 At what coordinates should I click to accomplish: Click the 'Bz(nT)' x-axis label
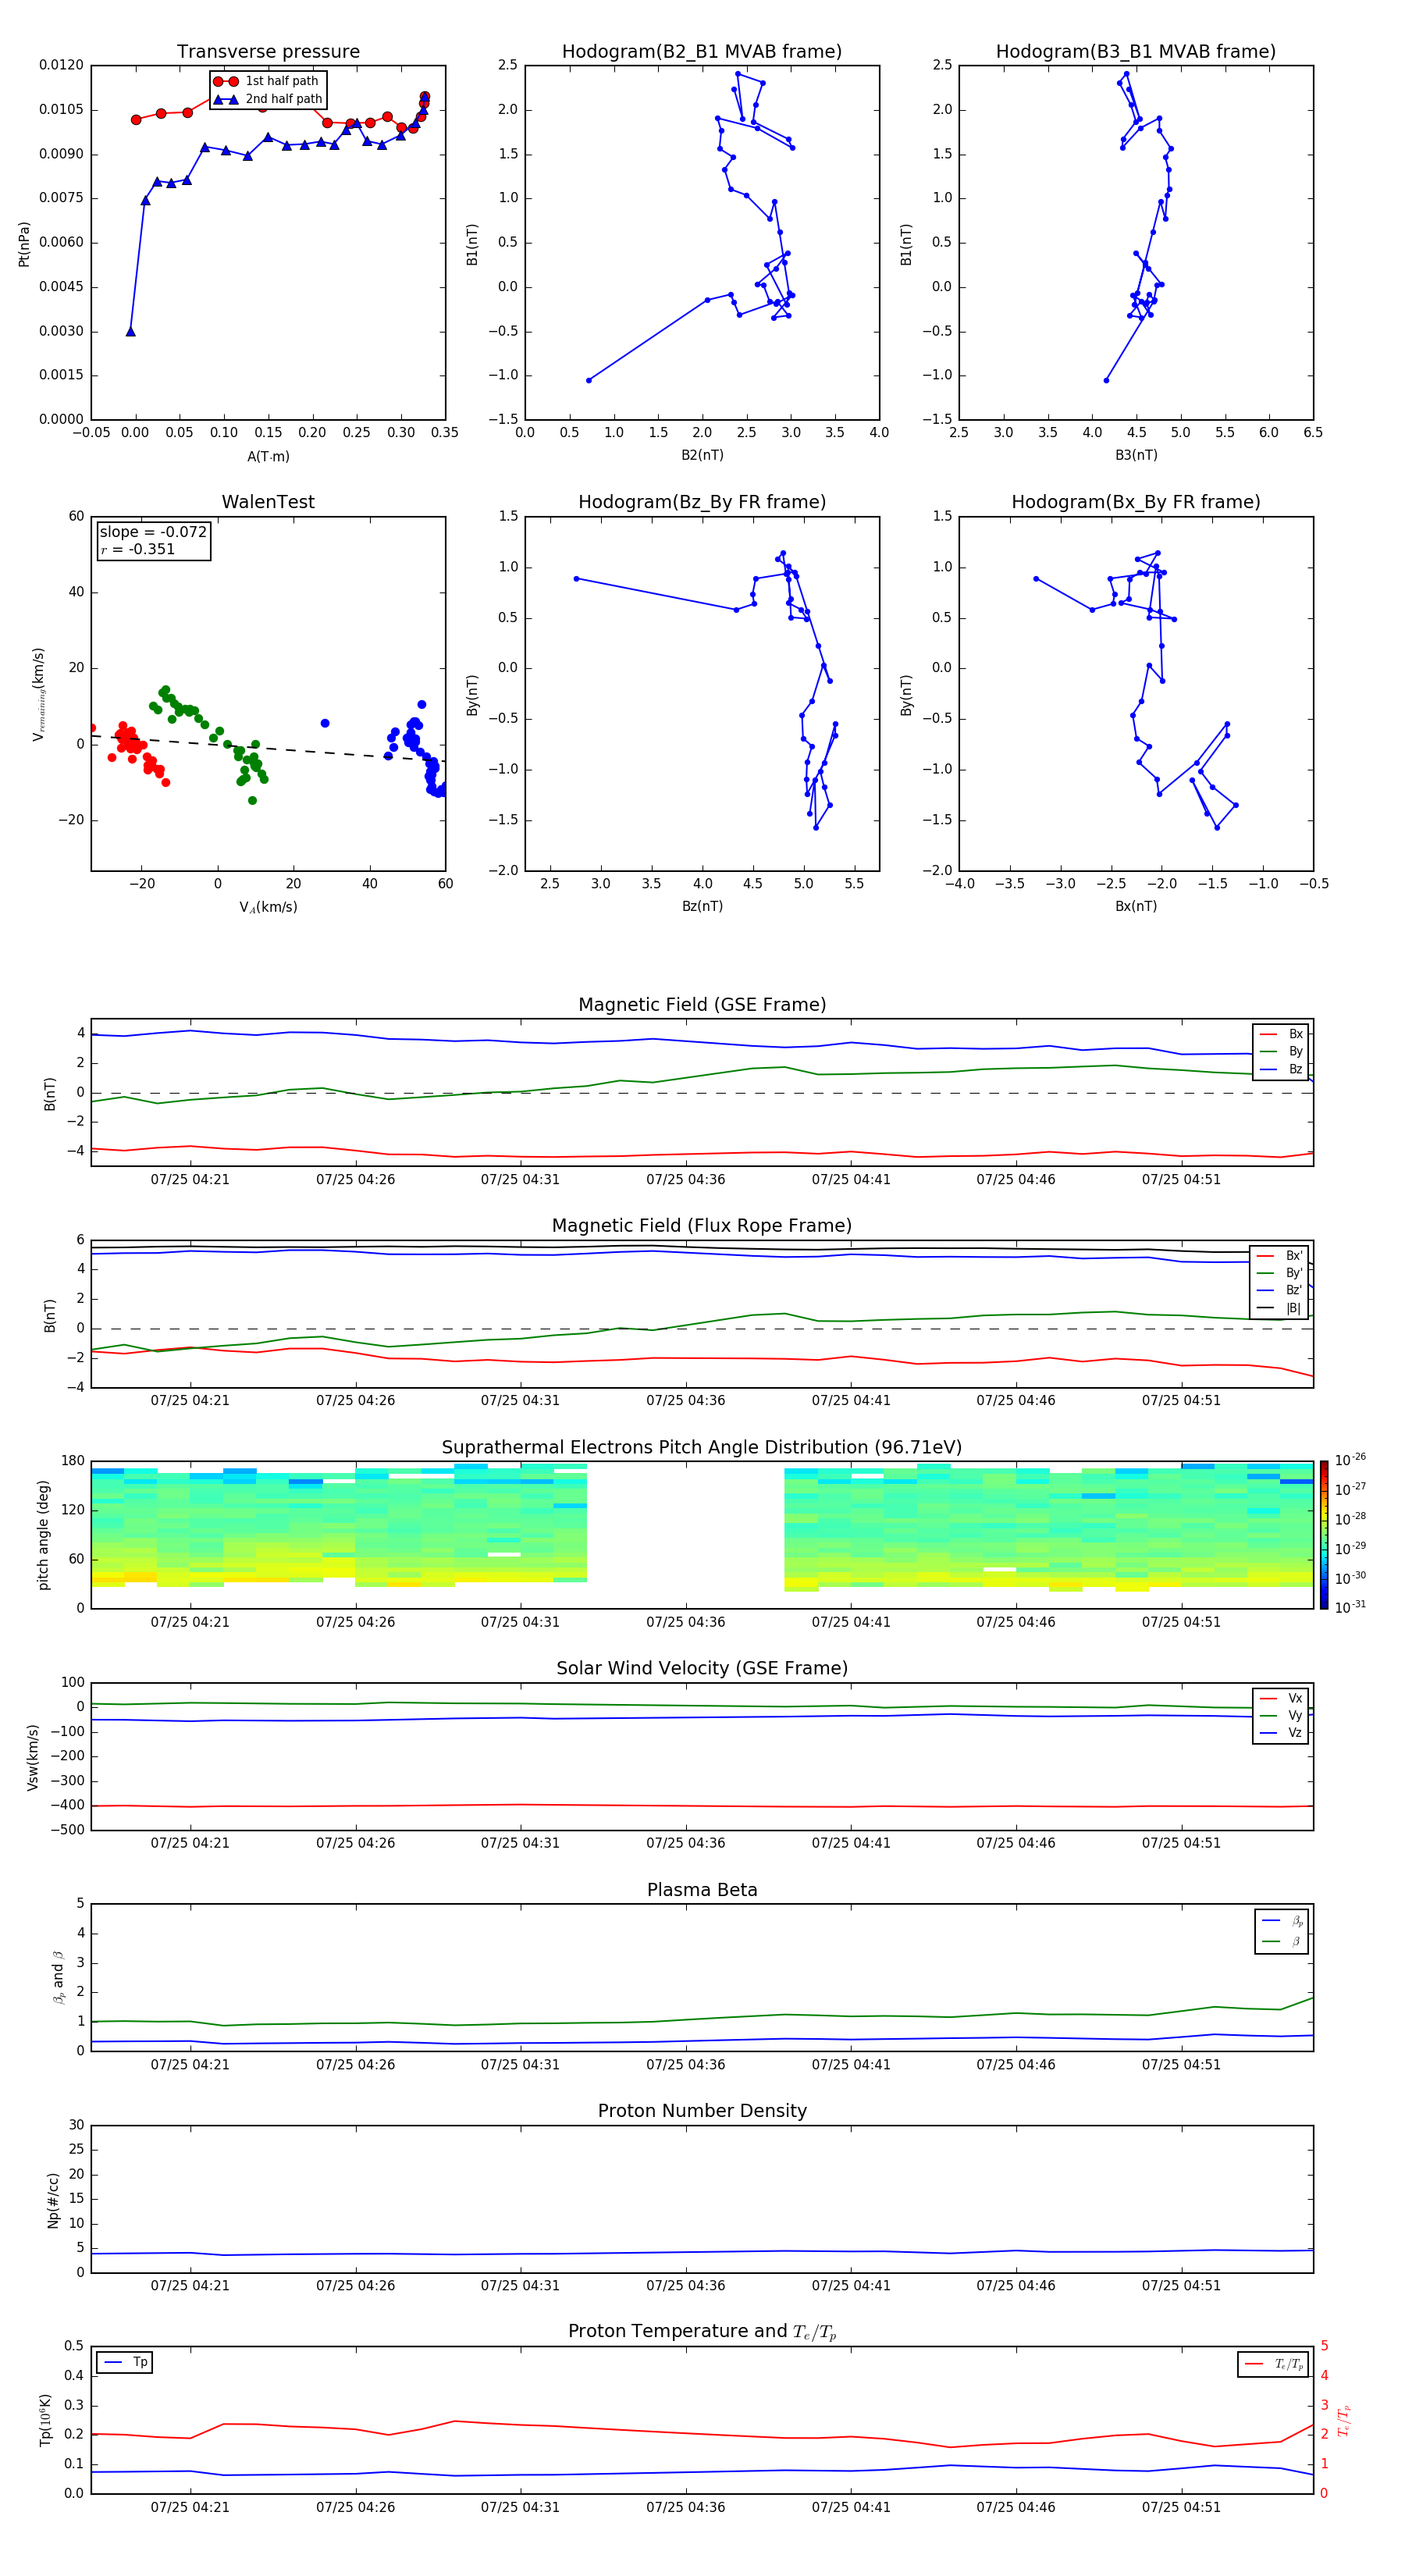tap(702, 906)
